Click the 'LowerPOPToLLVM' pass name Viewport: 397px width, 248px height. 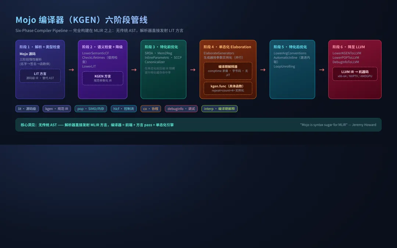(x=346, y=57)
